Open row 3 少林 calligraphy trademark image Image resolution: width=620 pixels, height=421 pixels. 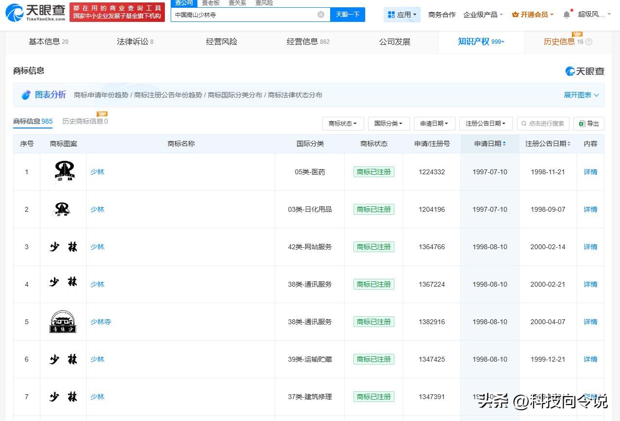pyautogui.click(x=63, y=247)
